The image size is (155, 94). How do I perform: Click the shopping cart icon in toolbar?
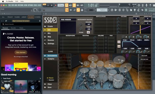(x=146, y=10)
